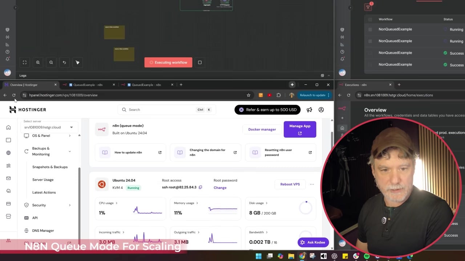Collapse Backups & Monitoring section
465x261 pixels.
pyautogui.click(x=47, y=151)
